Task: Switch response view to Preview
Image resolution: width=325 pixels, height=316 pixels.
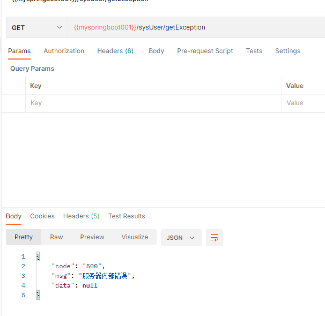Action: [92, 237]
